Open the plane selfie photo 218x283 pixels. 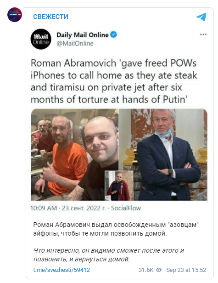coord(75,155)
